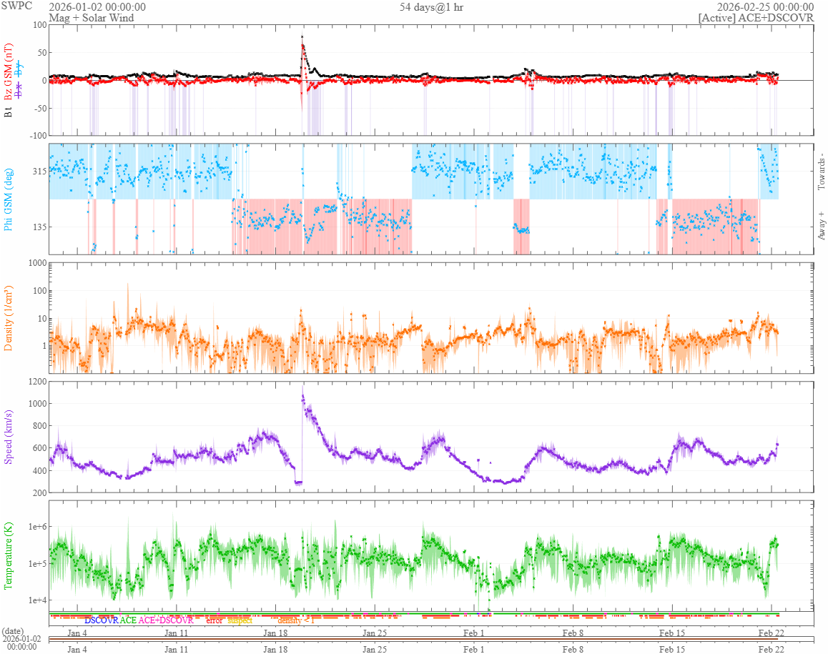Click the '(date)' label at bottom left

click(13, 631)
